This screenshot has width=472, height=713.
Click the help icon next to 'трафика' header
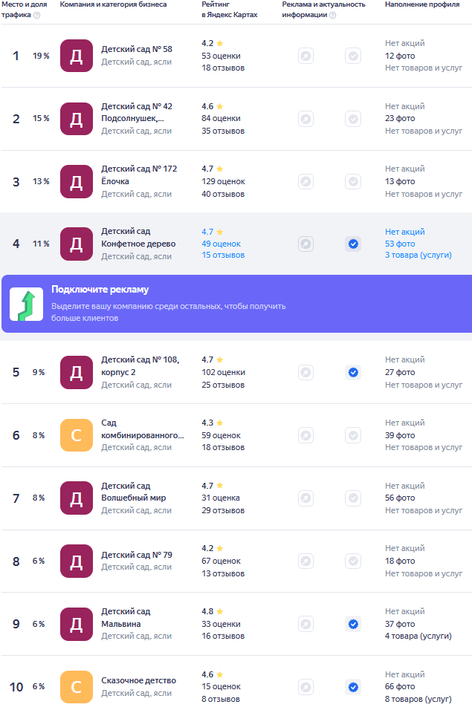coord(37,15)
